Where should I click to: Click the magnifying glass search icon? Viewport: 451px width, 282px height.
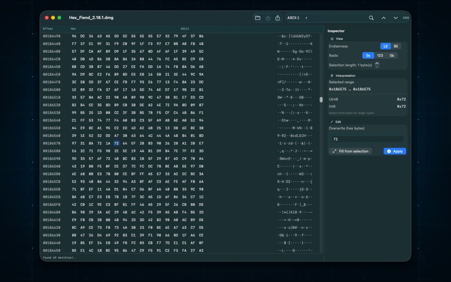[x=371, y=18]
